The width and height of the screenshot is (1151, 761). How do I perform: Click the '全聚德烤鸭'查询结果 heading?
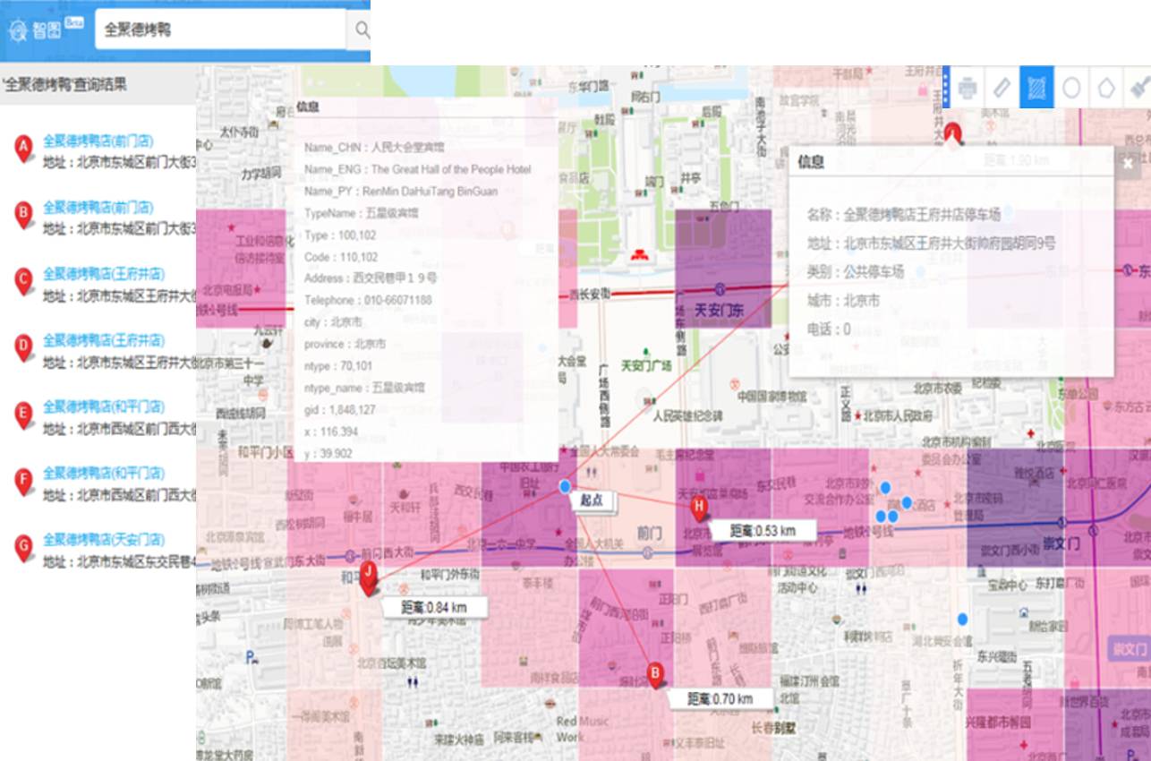tap(64, 85)
